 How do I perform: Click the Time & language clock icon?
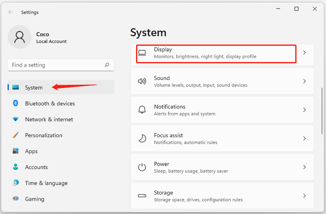click(15, 183)
